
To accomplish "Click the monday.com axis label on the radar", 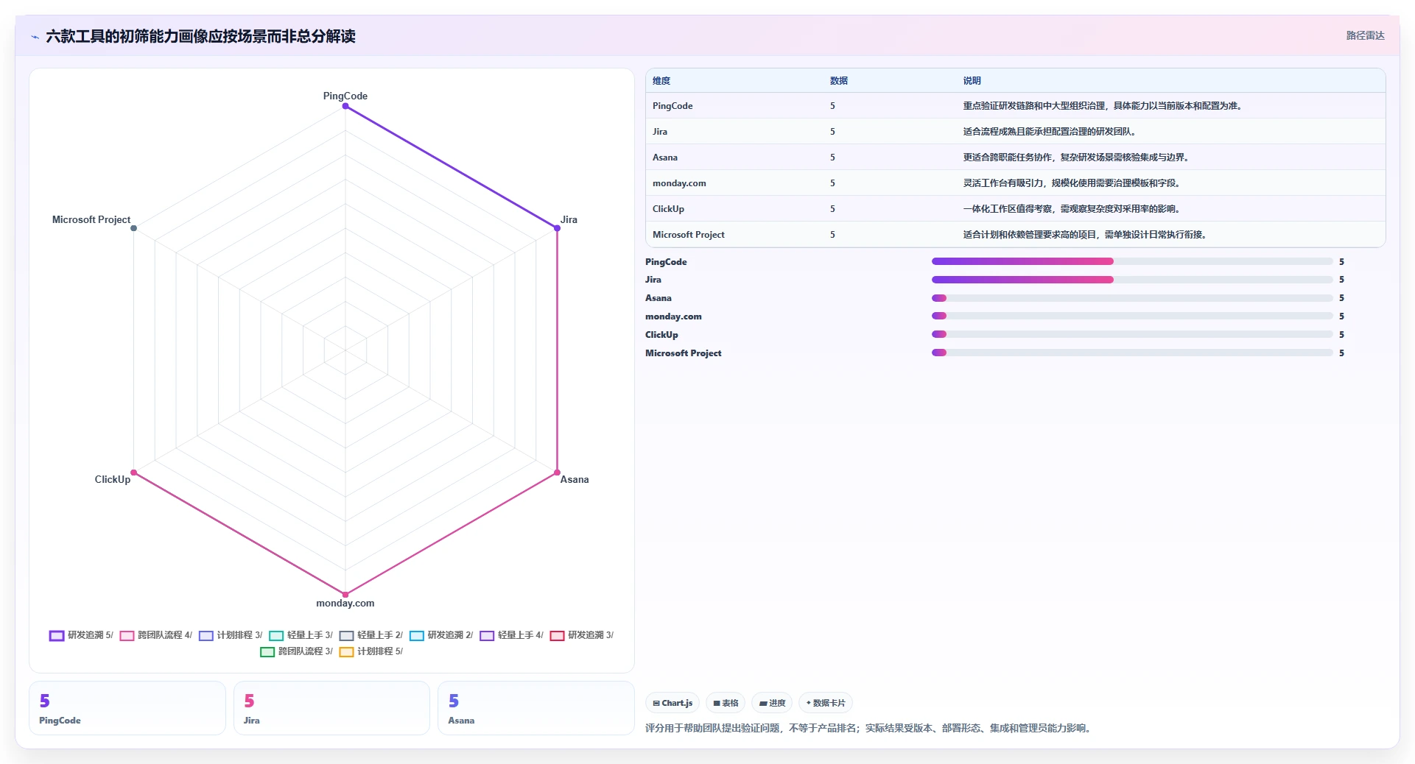I will point(345,603).
